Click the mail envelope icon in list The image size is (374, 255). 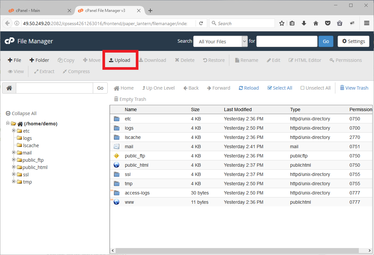point(117,147)
